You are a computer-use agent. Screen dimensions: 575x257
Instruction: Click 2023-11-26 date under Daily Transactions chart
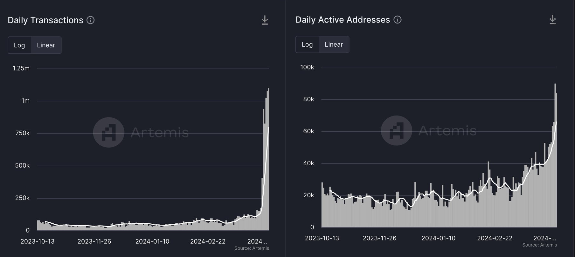(x=94, y=241)
